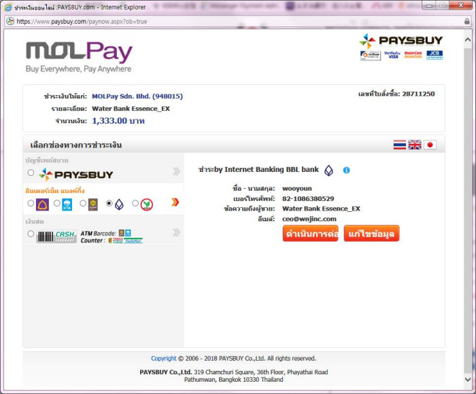Click the BBL logo next to Internet Banking heading

pyautogui.click(x=328, y=171)
